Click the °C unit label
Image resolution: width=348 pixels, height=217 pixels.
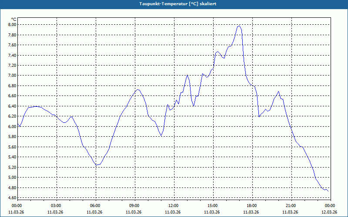[x=14, y=20]
